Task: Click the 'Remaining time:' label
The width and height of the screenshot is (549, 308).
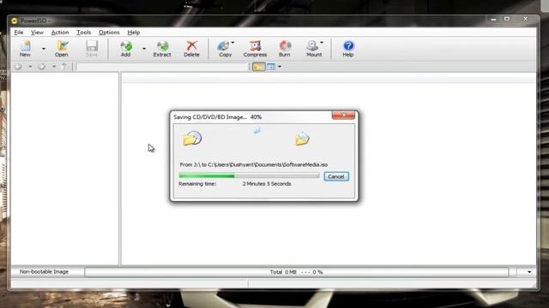Action: pos(197,184)
